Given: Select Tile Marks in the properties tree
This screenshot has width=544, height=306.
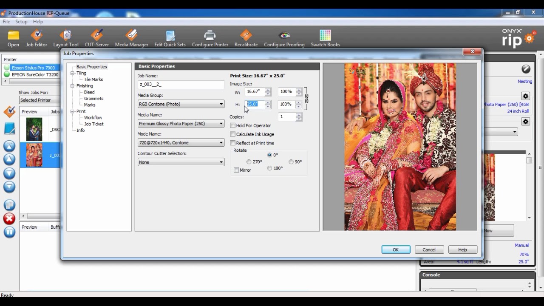Looking at the screenshot, I should (x=93, y=79).
